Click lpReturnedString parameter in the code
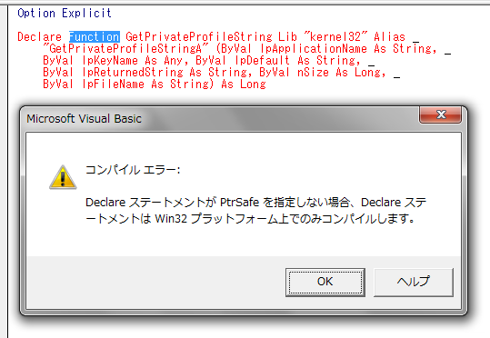 132,73
